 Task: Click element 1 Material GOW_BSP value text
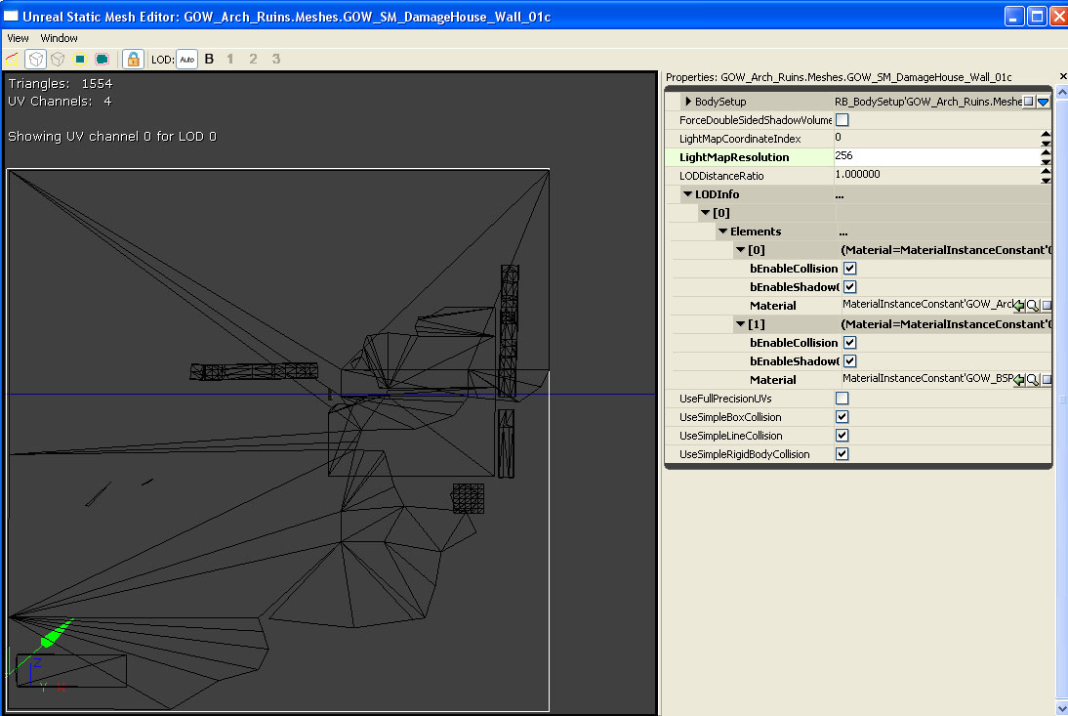pyautogui.click(x=927, y=379)
